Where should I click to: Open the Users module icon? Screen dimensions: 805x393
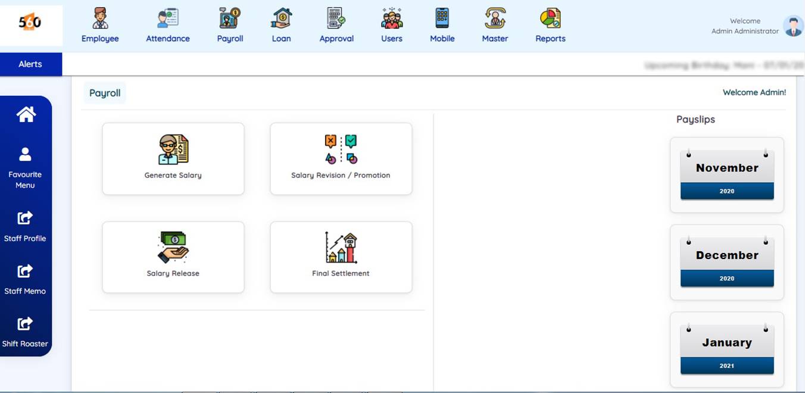tap(392, 19)
